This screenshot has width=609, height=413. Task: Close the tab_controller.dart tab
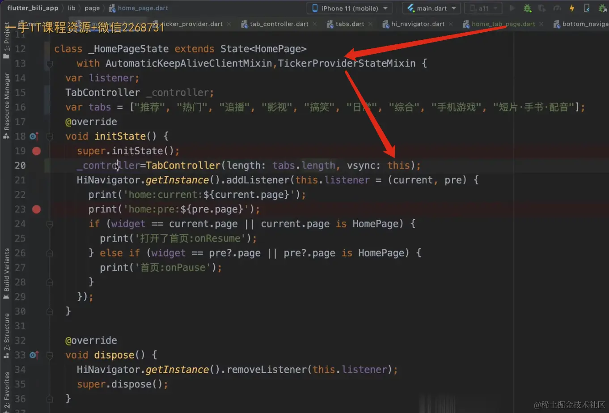point(315,24)
